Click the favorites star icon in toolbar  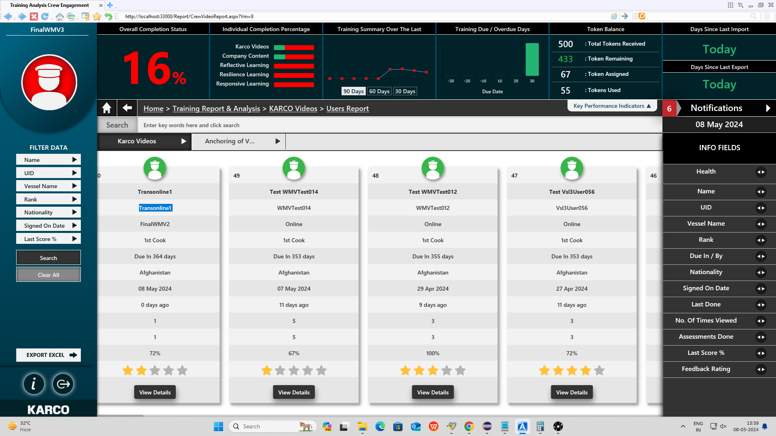point(97,16)
